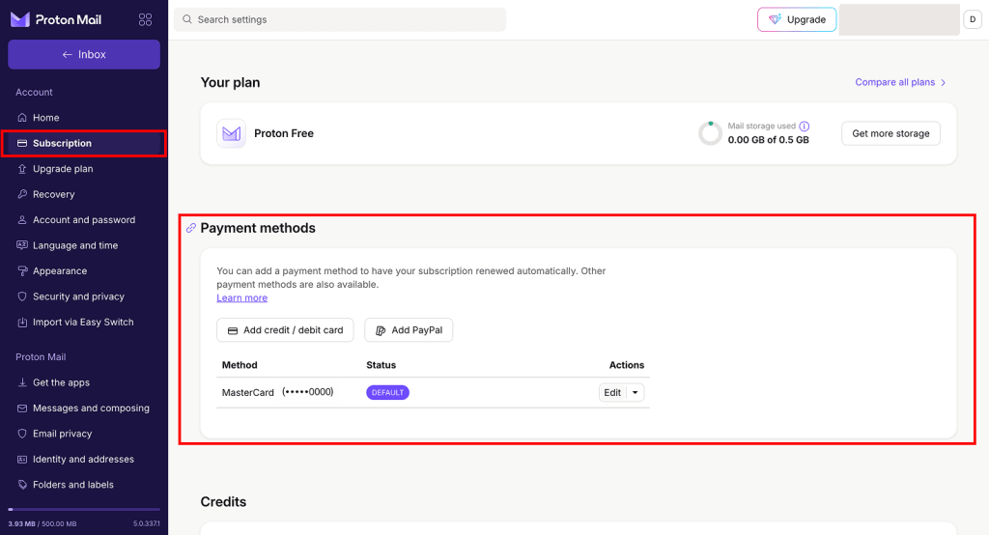Click the mail storage info icon
Image resolution: width=989 pixels, height=535 pixels.
[805, 126]
